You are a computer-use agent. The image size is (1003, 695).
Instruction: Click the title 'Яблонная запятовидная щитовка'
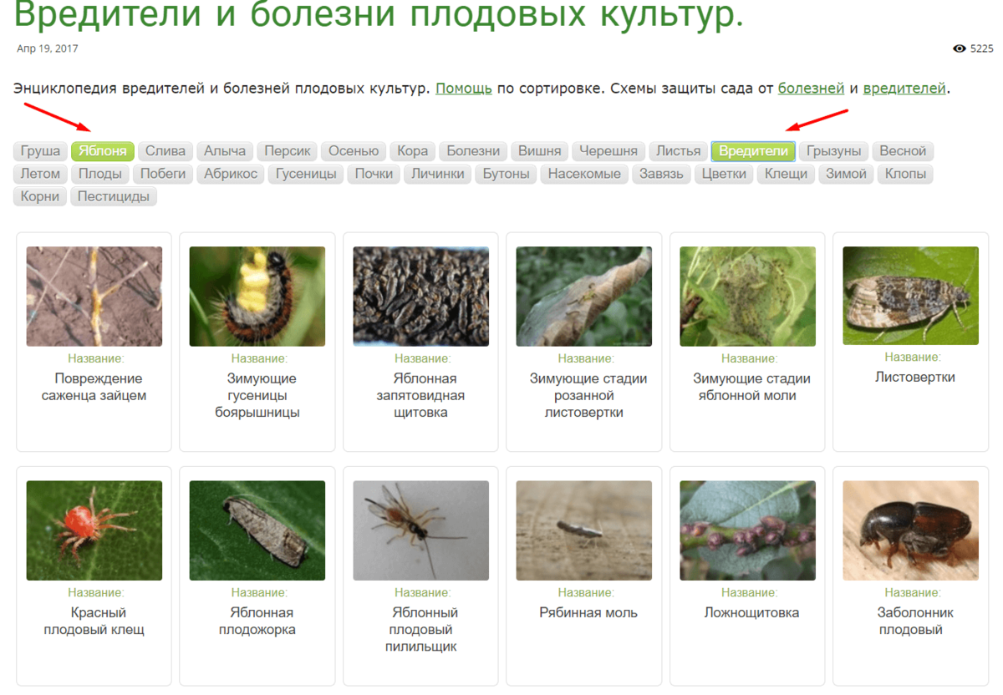[x=420, y=395]
